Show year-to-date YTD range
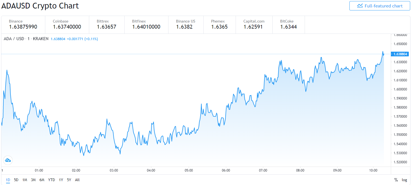411x185 pixels. [x=51, y=180]
